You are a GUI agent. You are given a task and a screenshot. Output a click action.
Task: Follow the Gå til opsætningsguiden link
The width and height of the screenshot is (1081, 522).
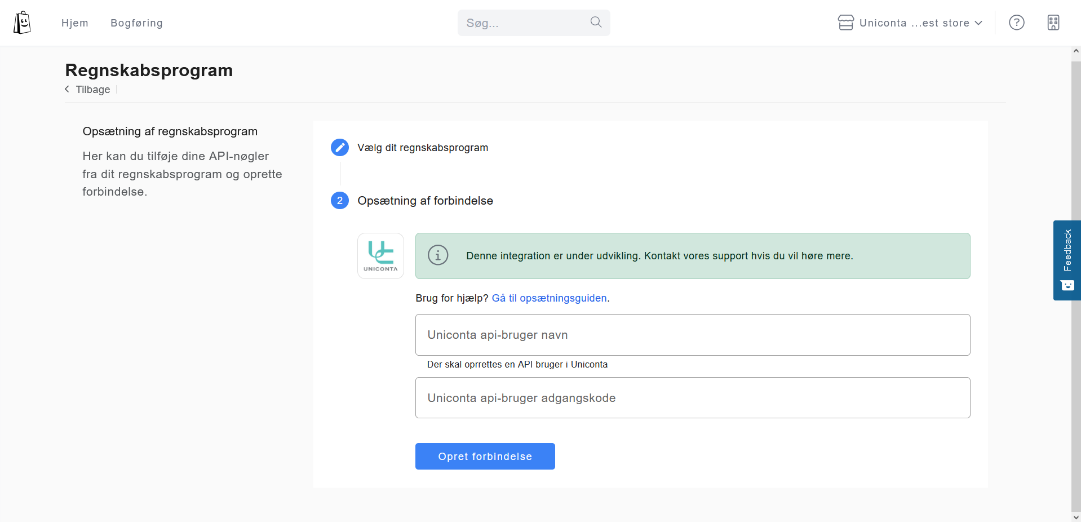point(549,298)
